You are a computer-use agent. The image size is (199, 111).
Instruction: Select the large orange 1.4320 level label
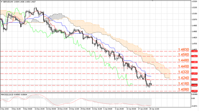pyautogui.click(x=184, y=72)
